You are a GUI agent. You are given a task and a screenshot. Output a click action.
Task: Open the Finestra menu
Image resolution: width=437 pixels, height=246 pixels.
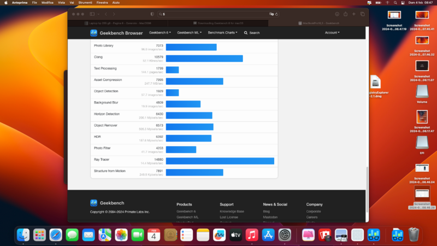tap(102, 3)
